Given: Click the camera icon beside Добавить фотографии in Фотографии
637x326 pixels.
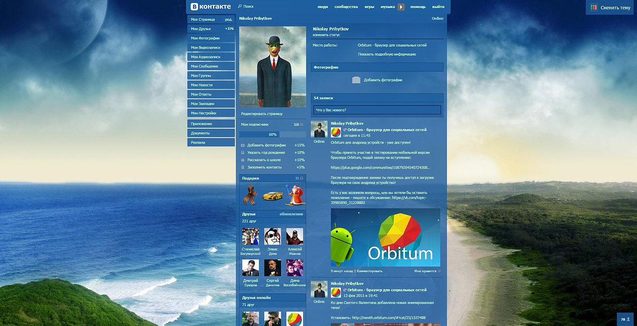Looking at the screenshot, I should coord(356,80).
